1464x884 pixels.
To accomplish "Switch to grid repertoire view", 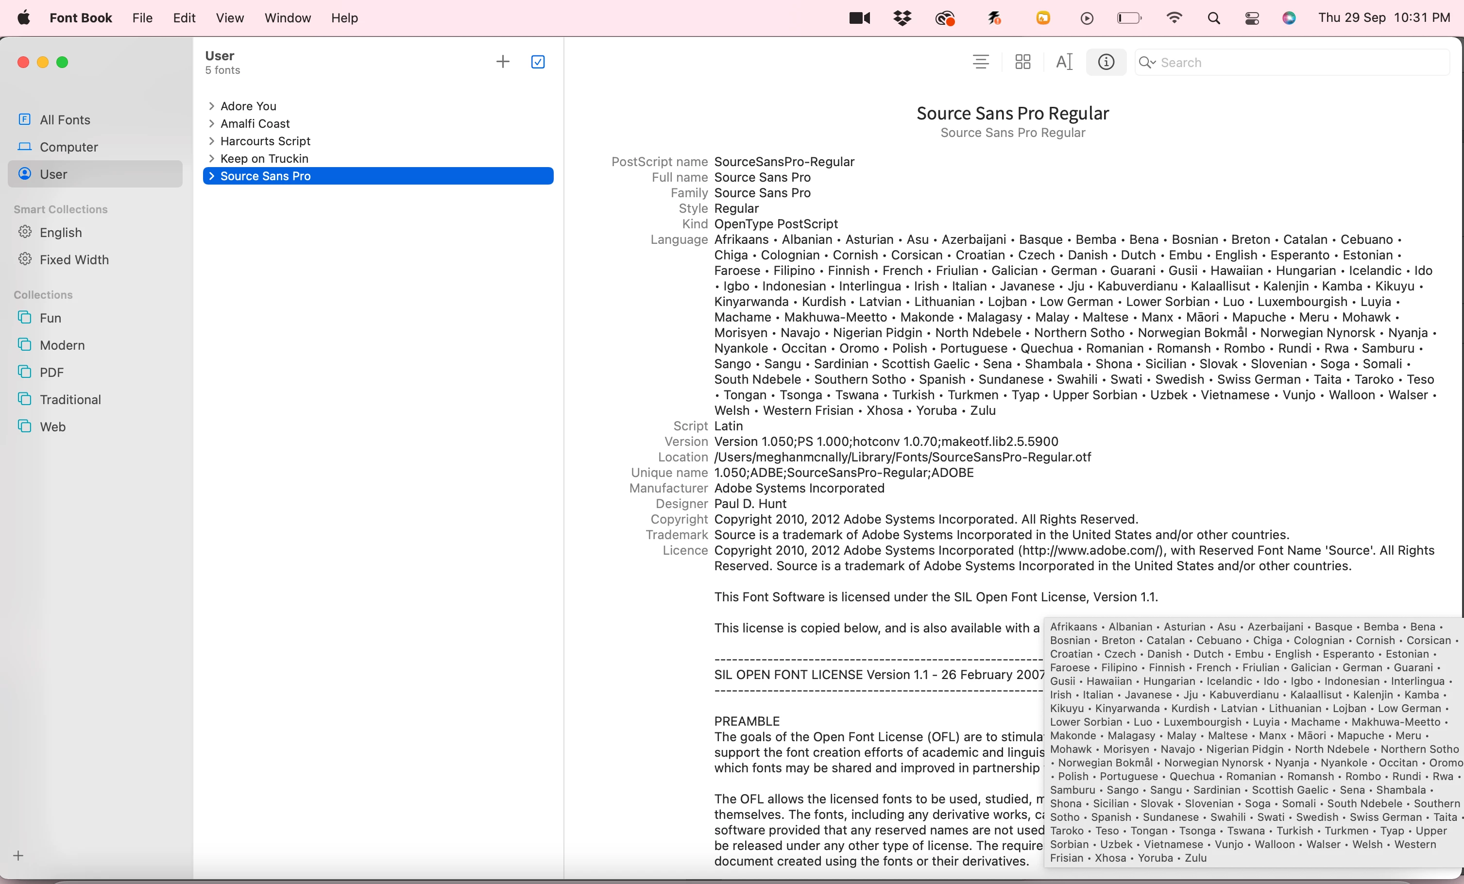I will click(1022, 62).
